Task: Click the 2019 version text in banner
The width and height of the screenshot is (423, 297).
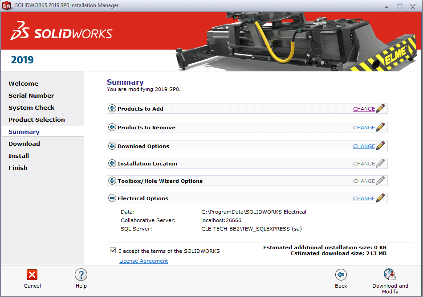Action: click(22, 60)
